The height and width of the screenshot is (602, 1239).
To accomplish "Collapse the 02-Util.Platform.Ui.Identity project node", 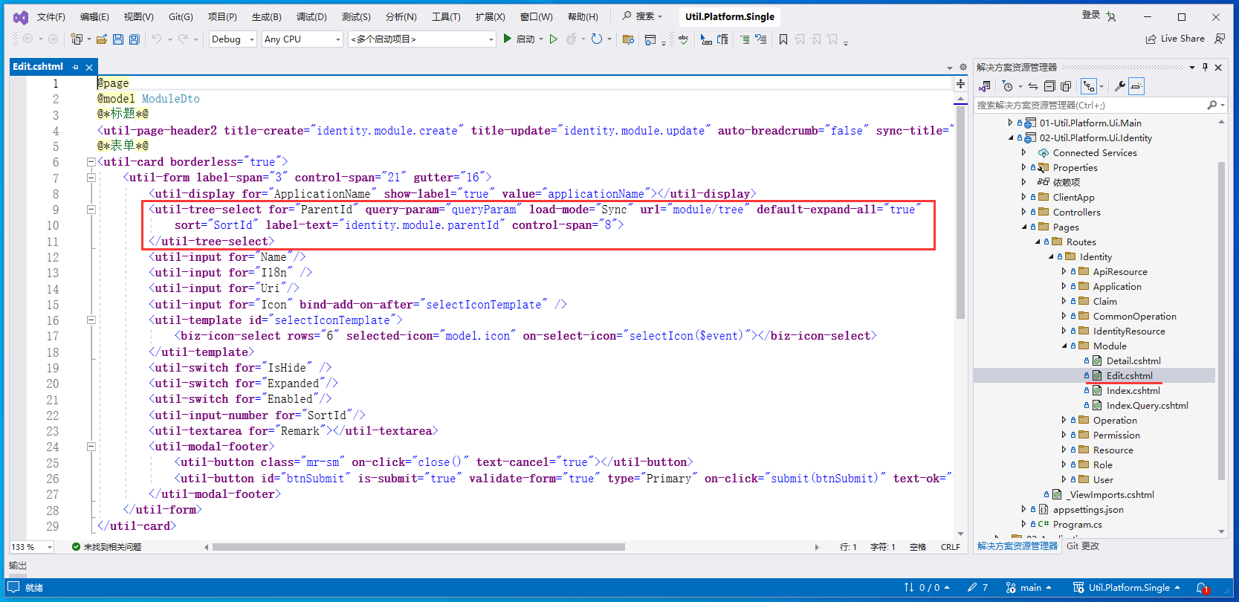I will pyautogui.click(x=1010, y=137).
